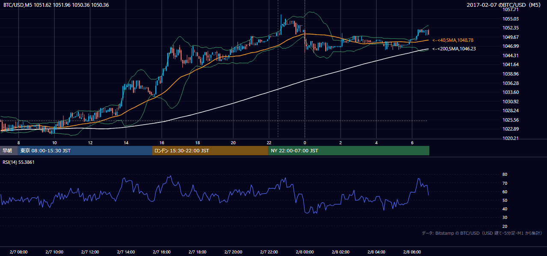Click the 200 SMA 1046.23 label

[x=454, y=49]
